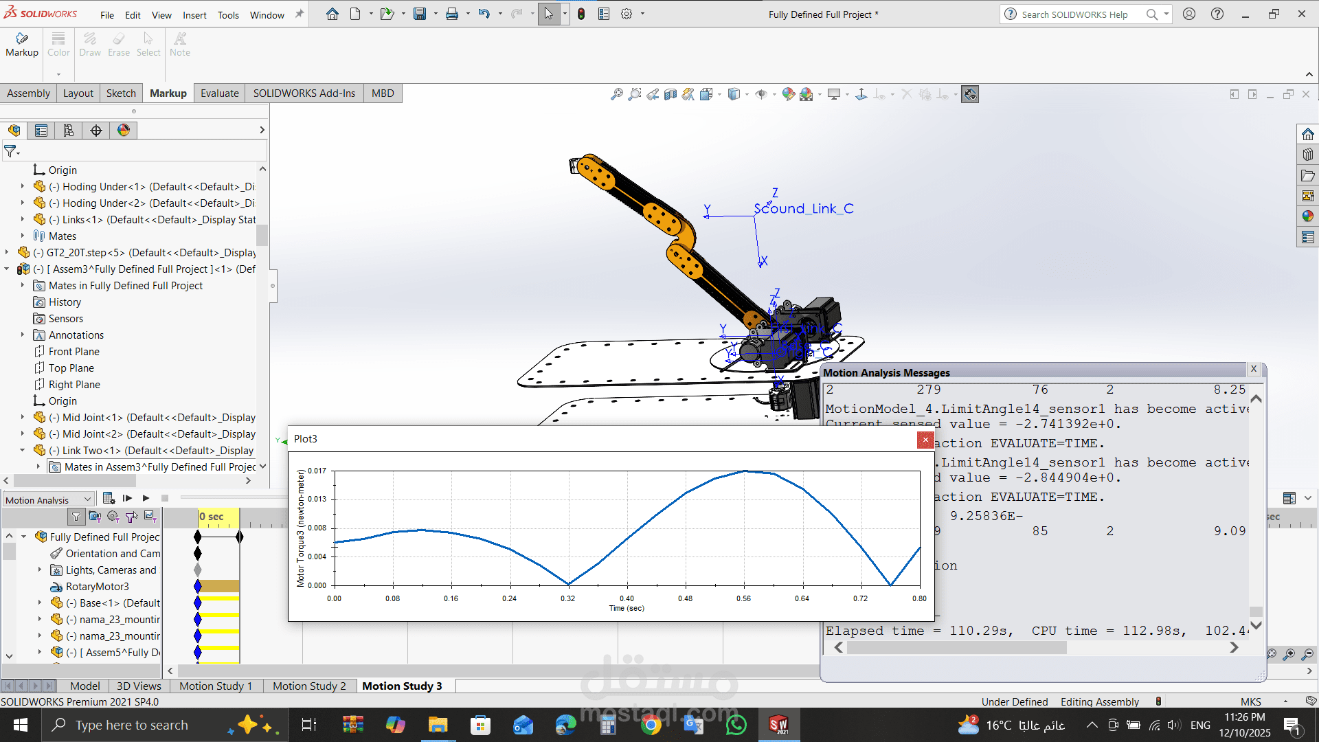The height and width of the screenshot is (742, 1319).
Task: Open the Design Library icon in the task pane
Action: click(x=1308, y=155)
